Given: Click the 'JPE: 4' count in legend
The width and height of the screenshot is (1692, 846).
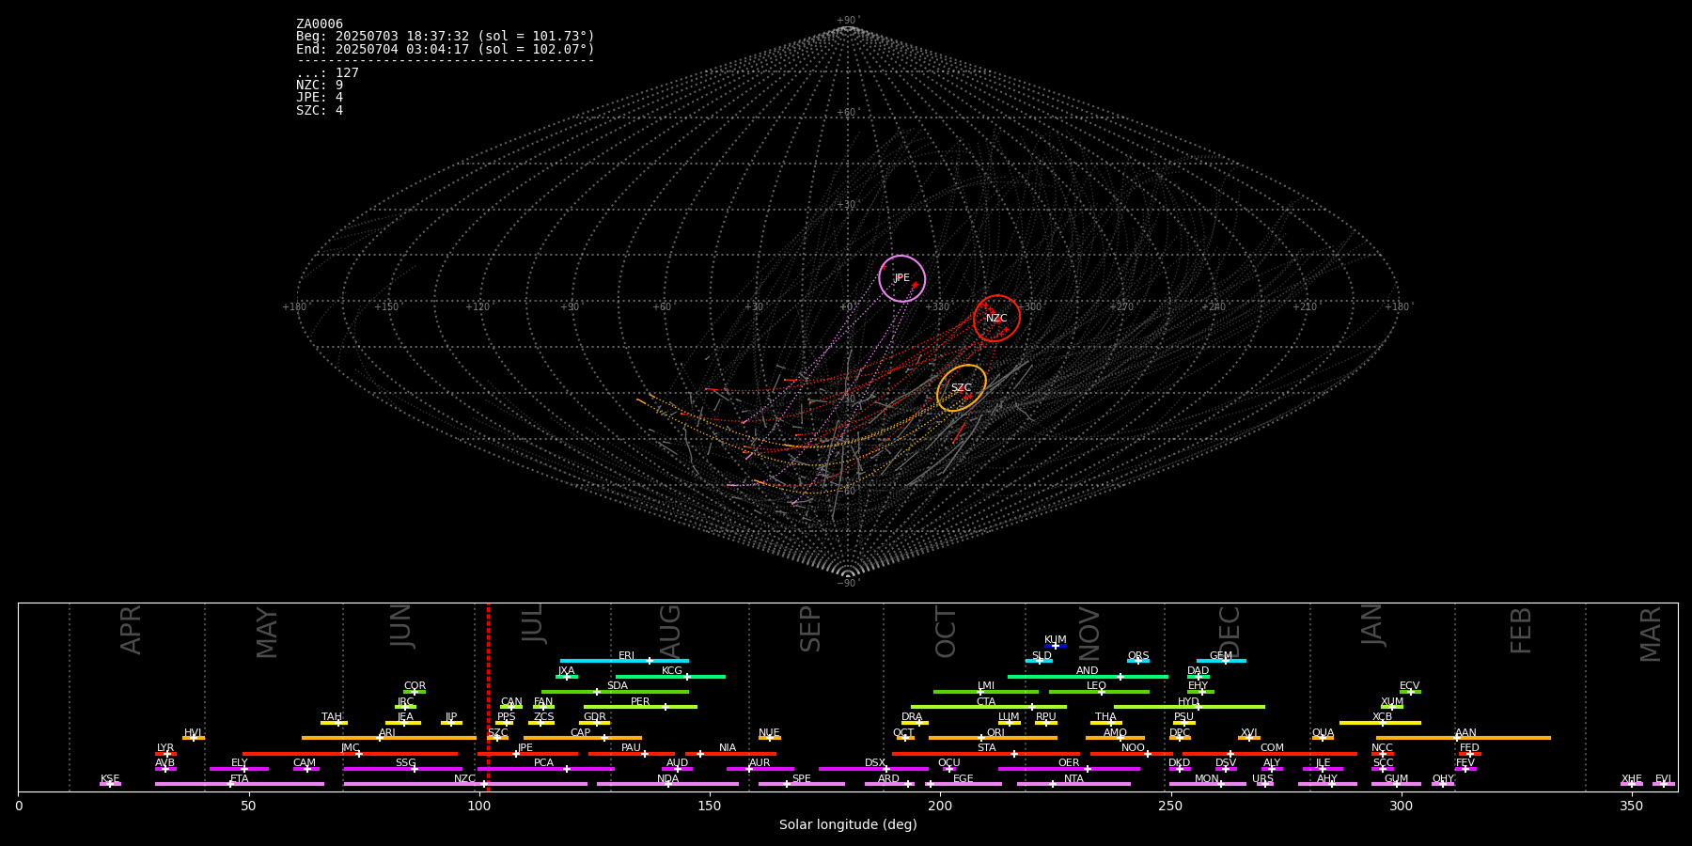Looking at the screenshot, I should [x=320, y=97].
